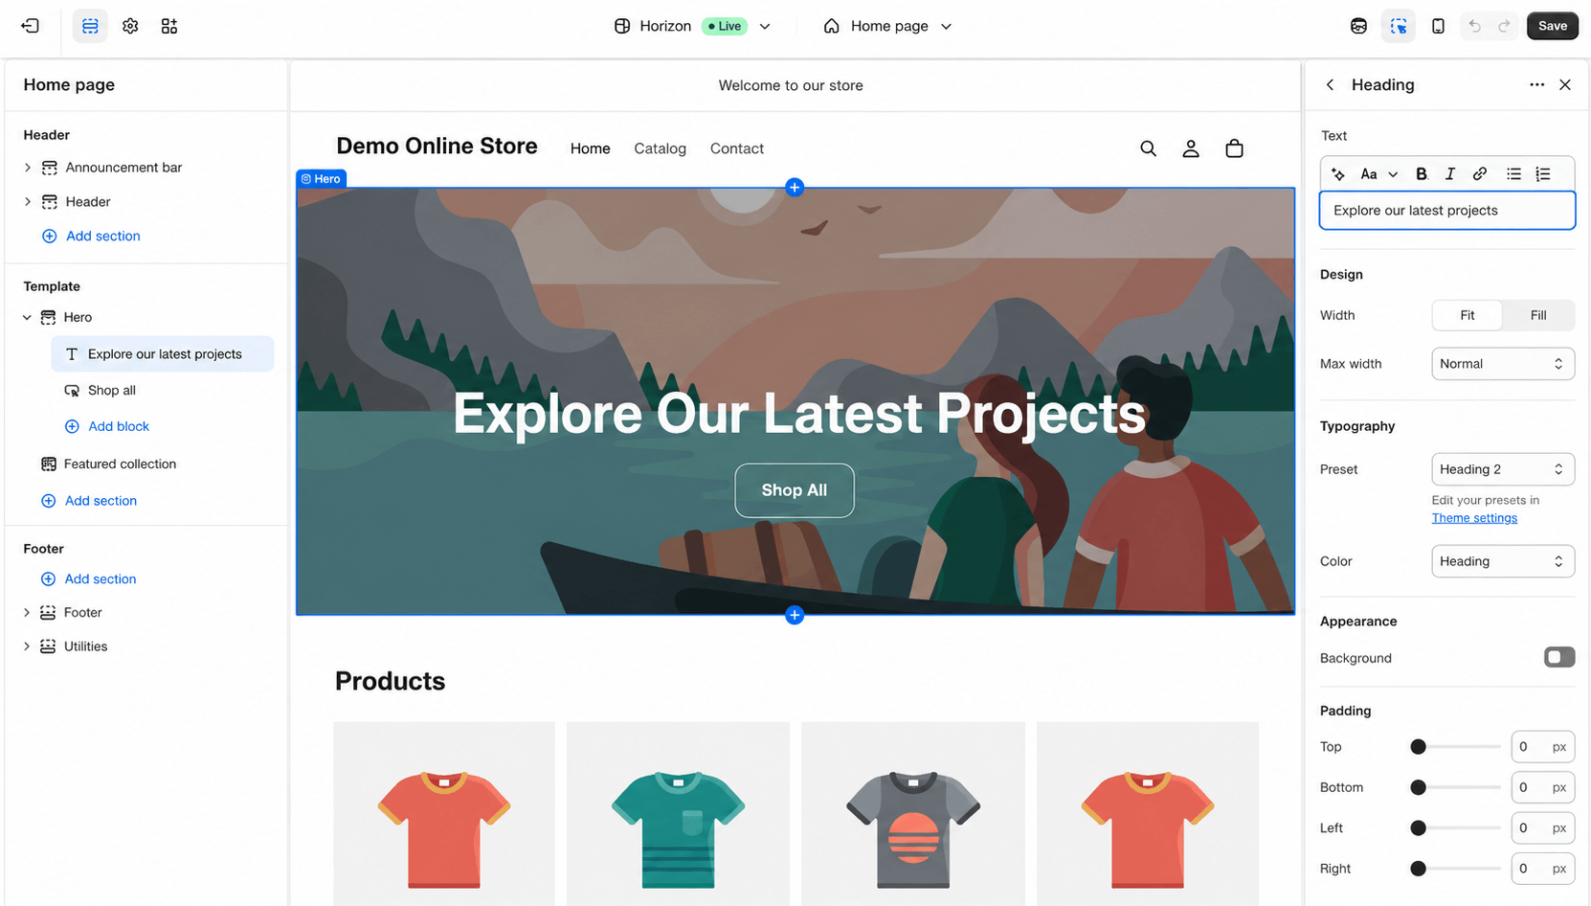Add section below Hero with plus
1591x906 pixels.
[795, 615]
